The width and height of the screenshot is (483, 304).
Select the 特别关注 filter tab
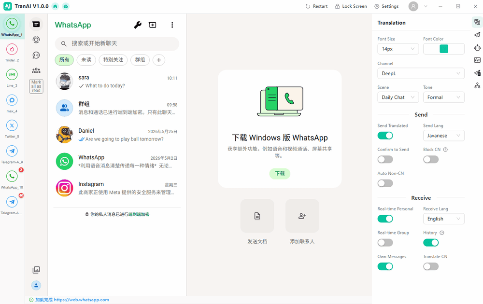(x=113, y=60)
